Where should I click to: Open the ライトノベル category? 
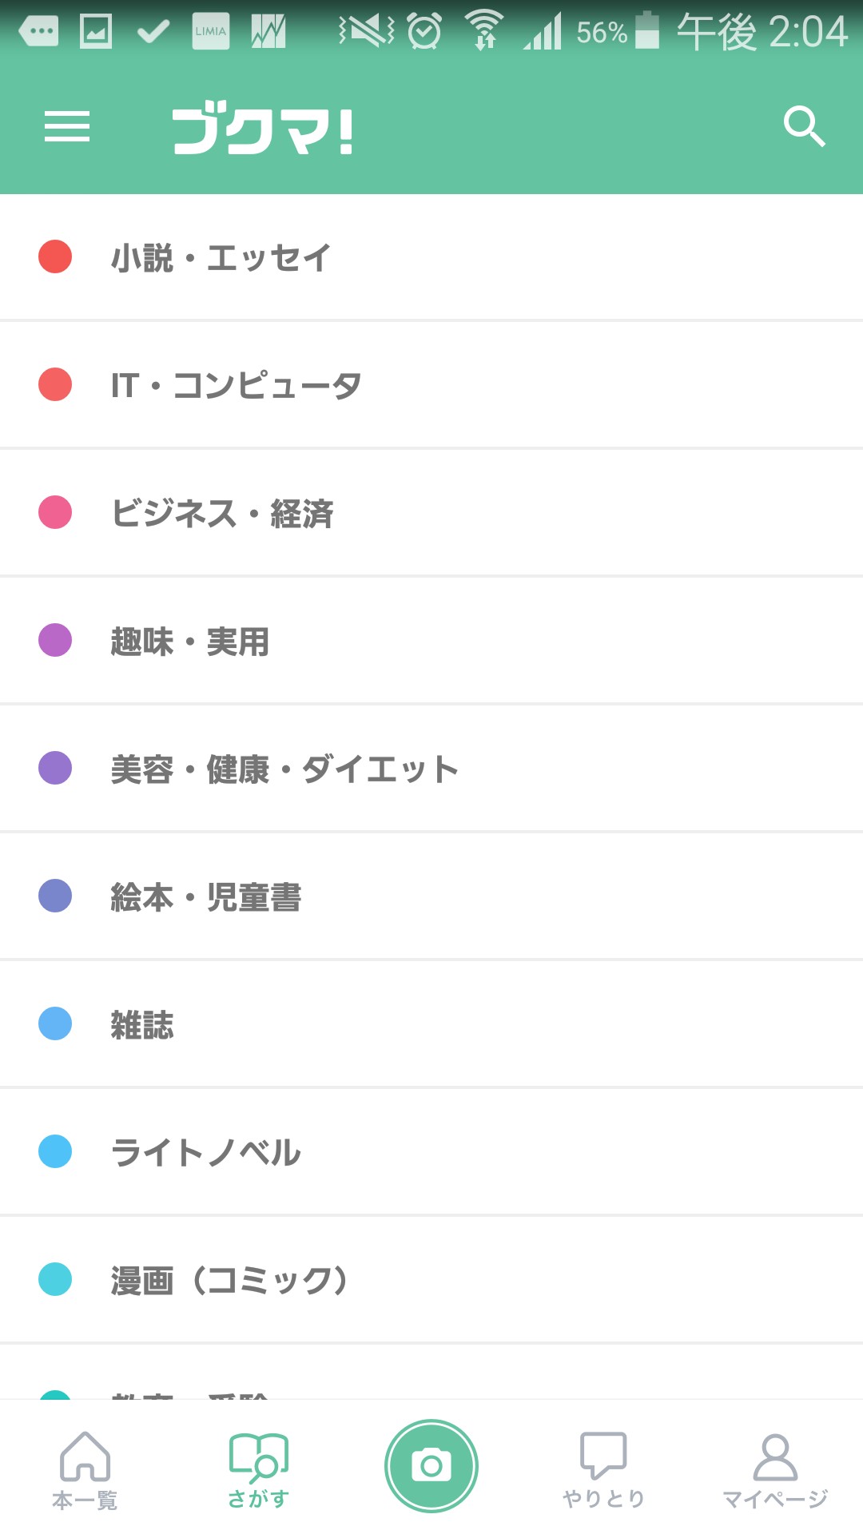206,1152
